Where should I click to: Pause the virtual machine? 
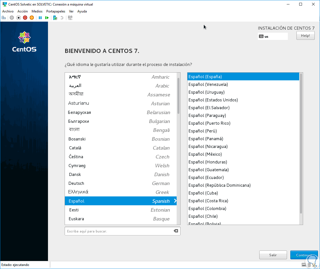click(x=40, y=18)
